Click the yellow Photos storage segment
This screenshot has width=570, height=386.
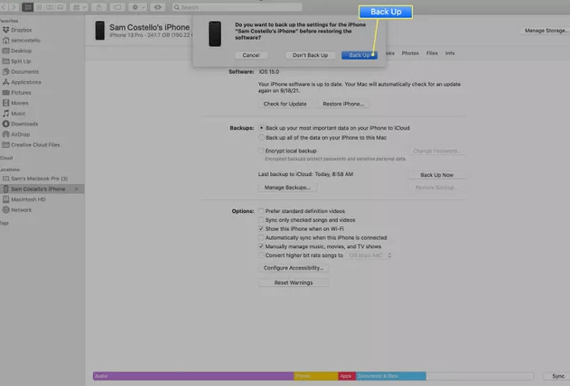click(x=315, y=376)
